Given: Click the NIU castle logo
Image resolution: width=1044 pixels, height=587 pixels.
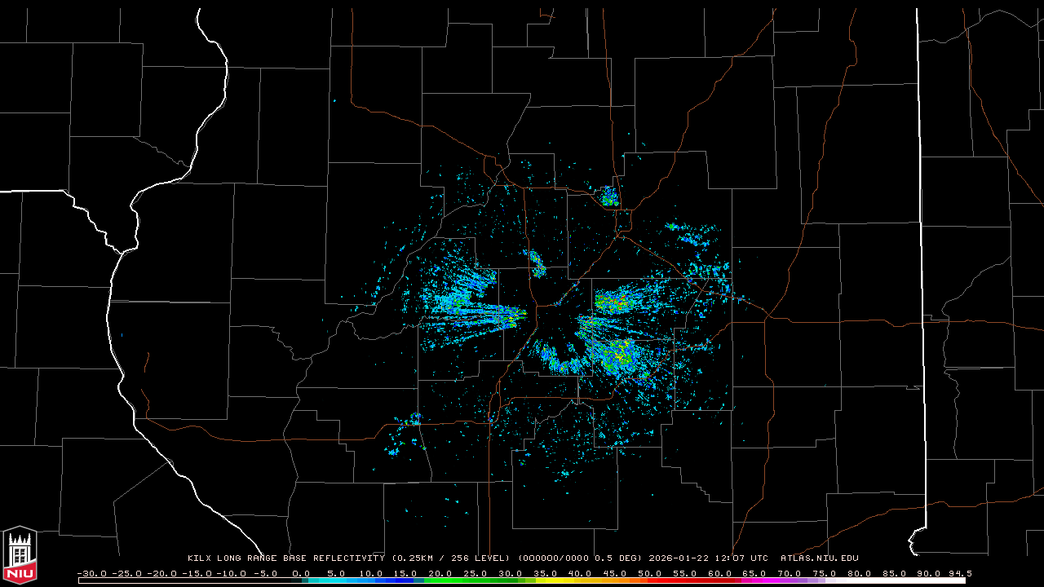Looking at the screenshot, I should pyautogui.click(x=20, y=554).
